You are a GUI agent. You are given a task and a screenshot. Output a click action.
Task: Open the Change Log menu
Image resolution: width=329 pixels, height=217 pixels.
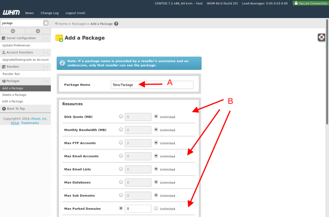tap(49, 13)
